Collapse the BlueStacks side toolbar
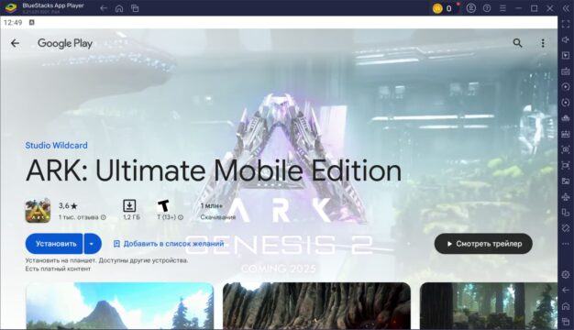The image size is (574, 330). pos(566,8)
